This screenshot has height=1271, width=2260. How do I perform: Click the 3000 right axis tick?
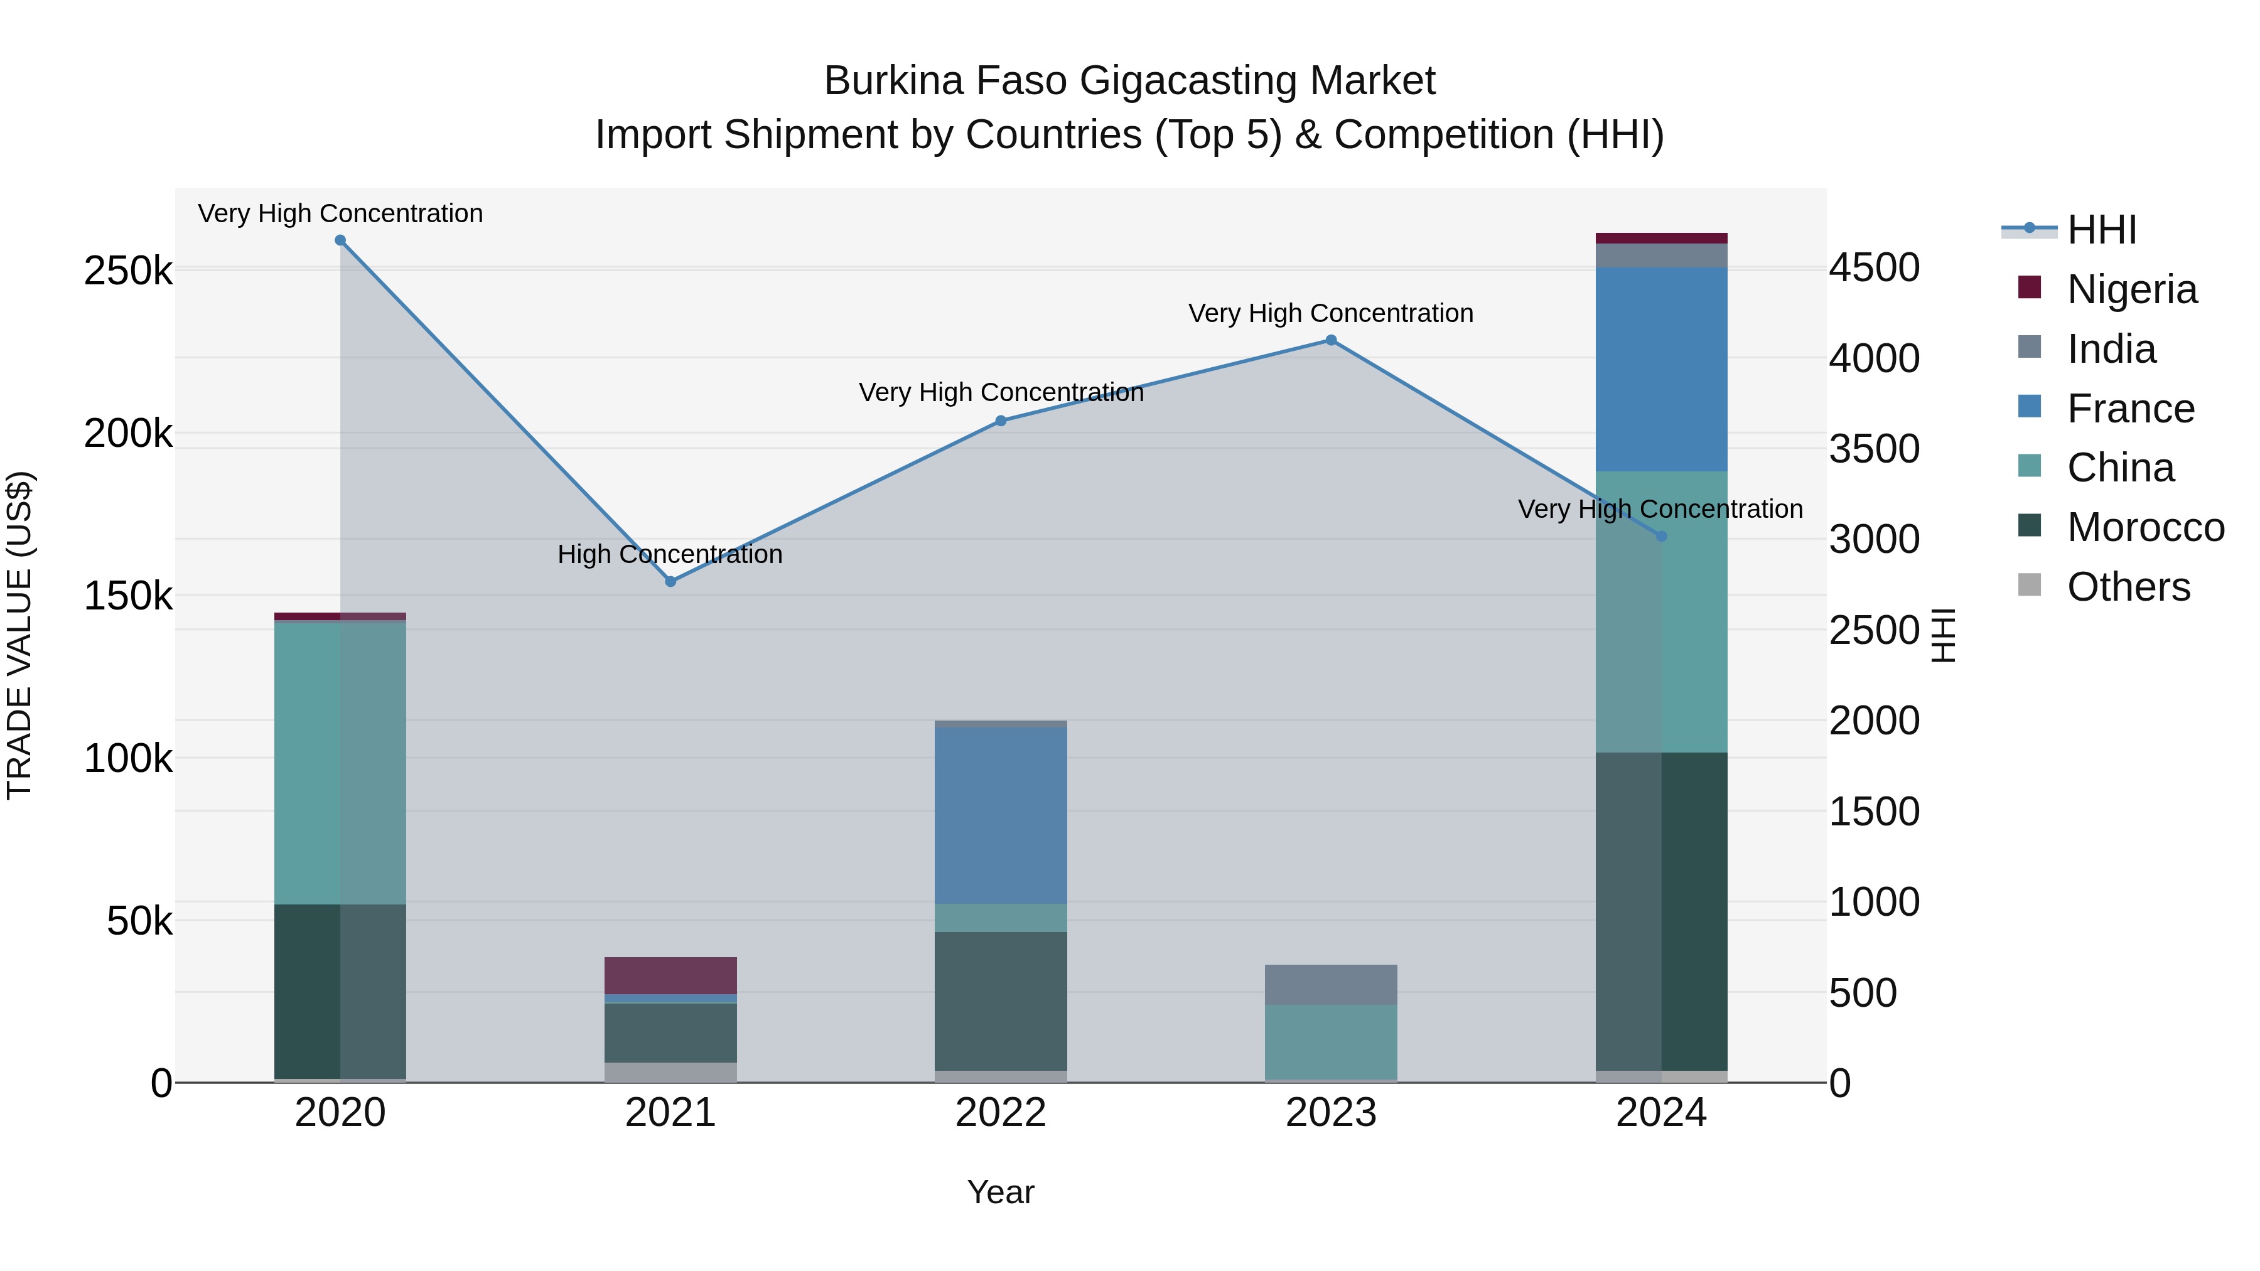point(1875,539)
